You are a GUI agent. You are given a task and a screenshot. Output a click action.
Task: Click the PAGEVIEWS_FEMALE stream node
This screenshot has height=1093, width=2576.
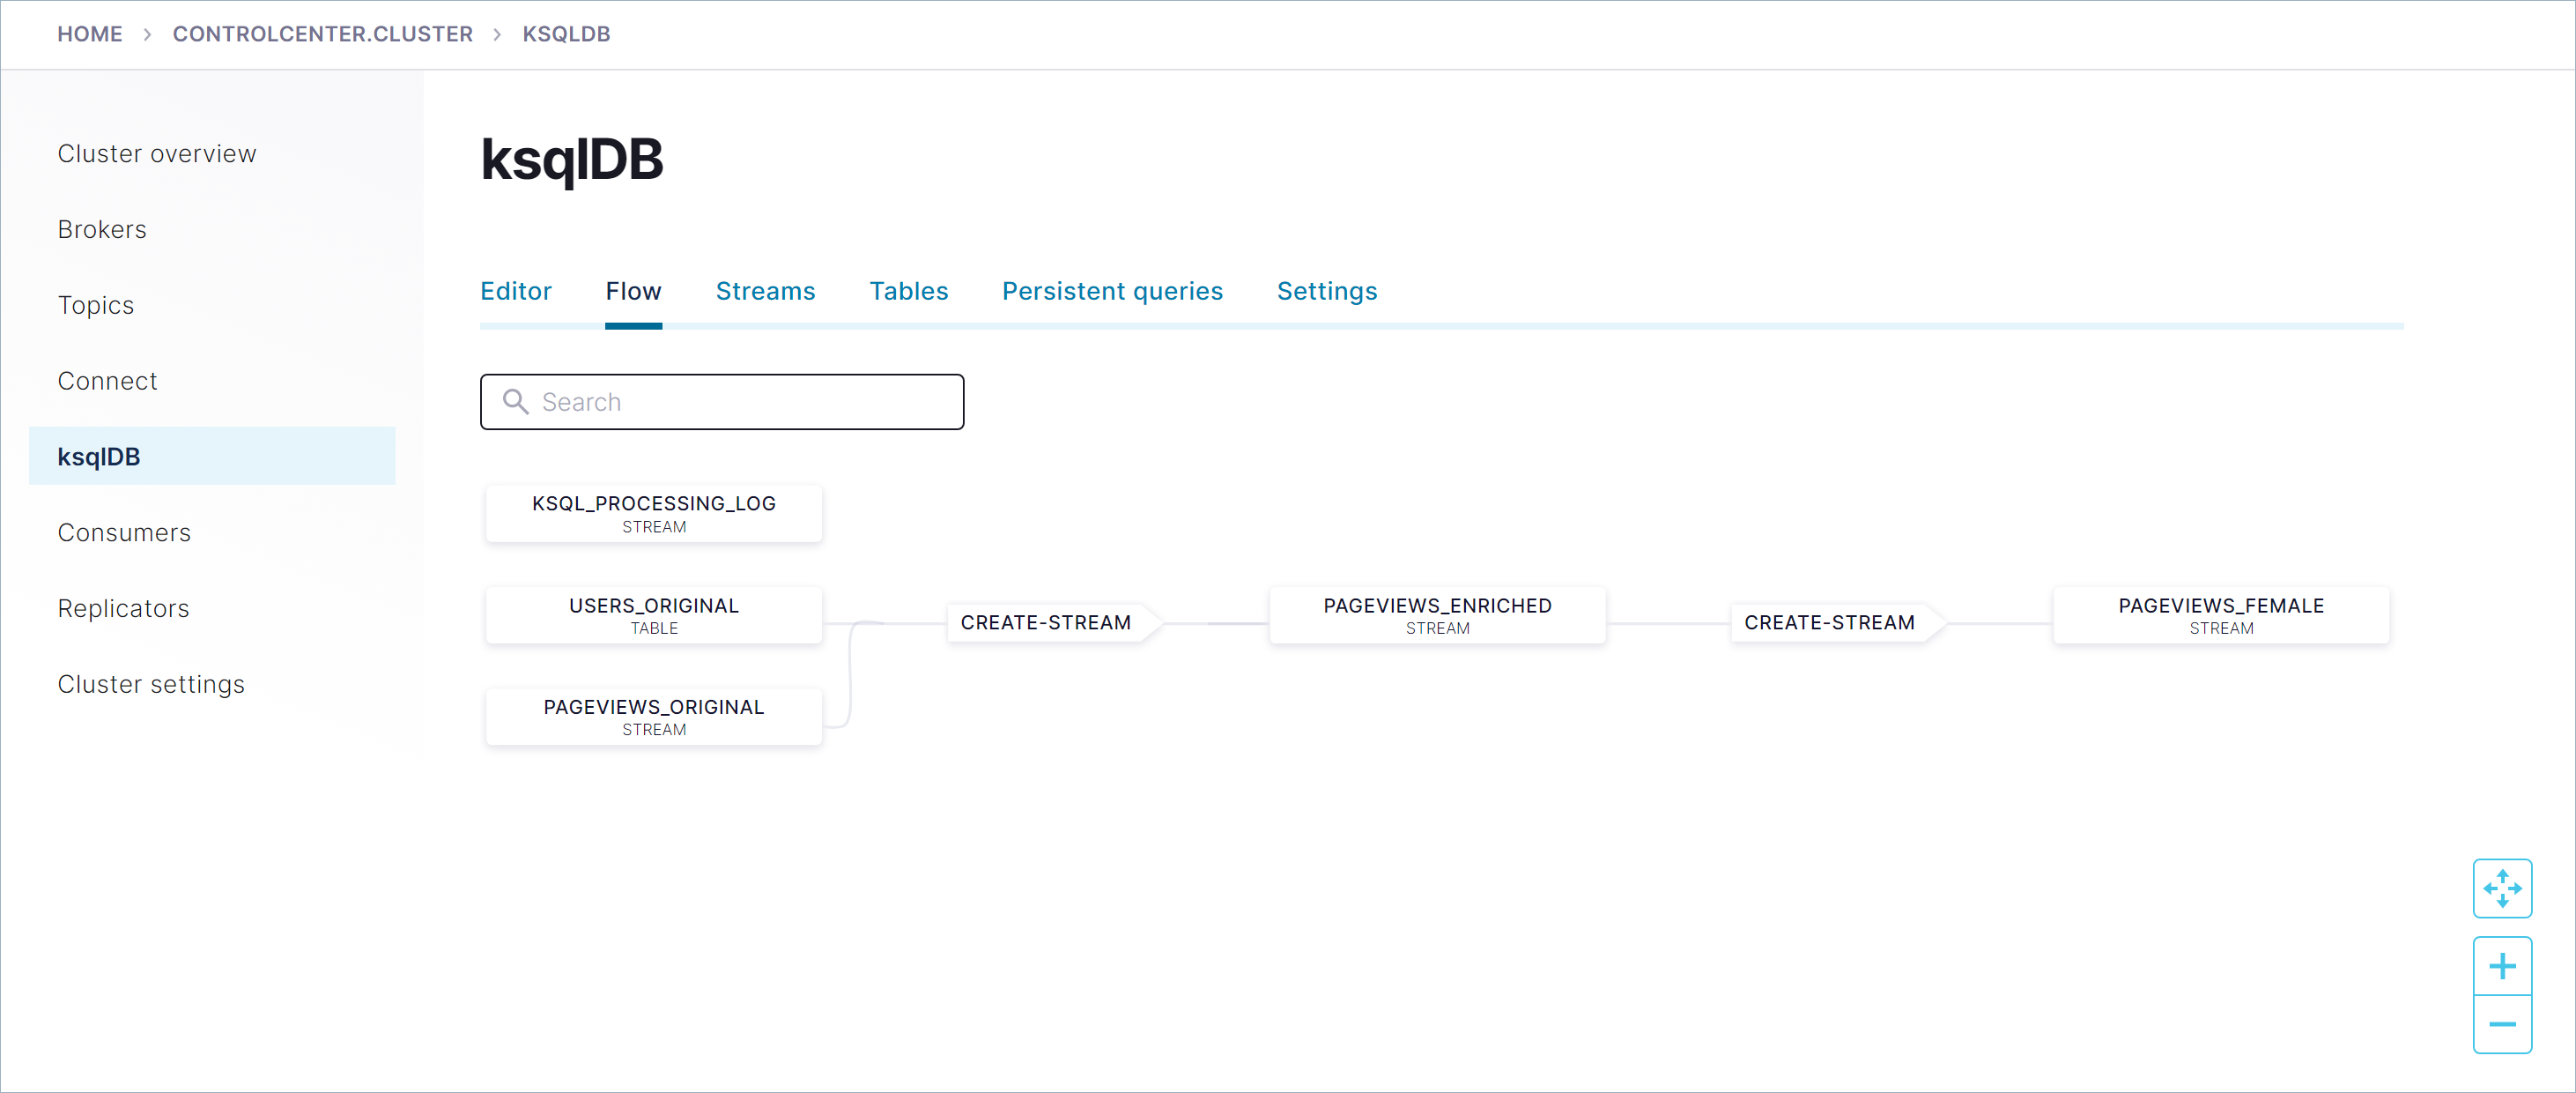(2220, 614)
